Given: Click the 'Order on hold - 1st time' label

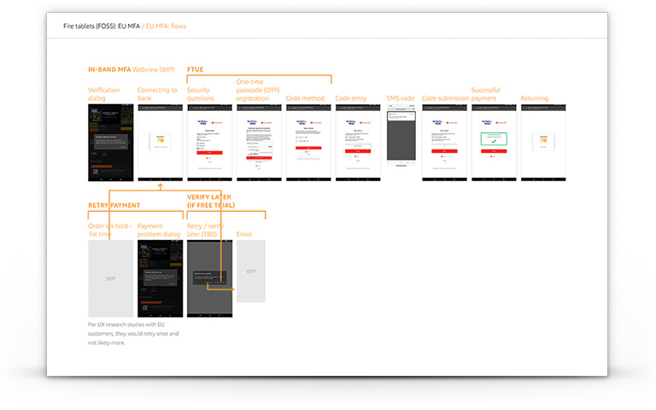Looking at the screenshot, I should tap(109, 230).
